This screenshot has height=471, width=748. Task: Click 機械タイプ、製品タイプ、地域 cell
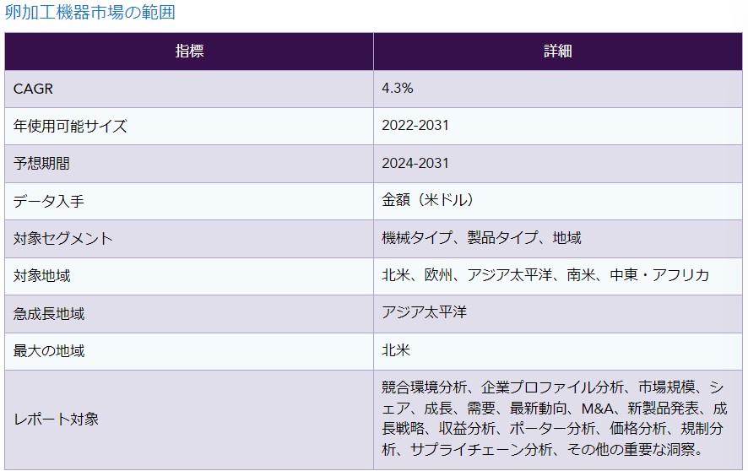pos(558,238)
